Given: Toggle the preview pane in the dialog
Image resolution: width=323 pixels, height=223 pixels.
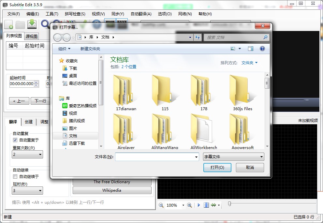Looking at the screenshot, I should pos(251,48).
